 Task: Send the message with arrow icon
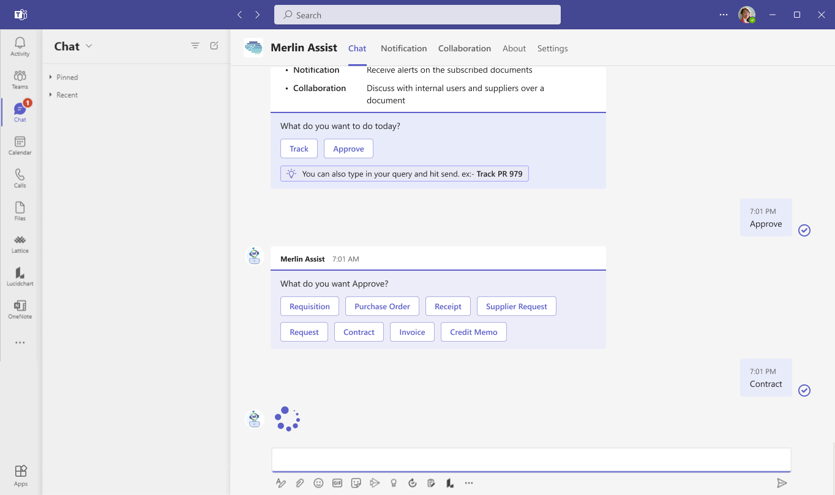[x=782, y=483]
